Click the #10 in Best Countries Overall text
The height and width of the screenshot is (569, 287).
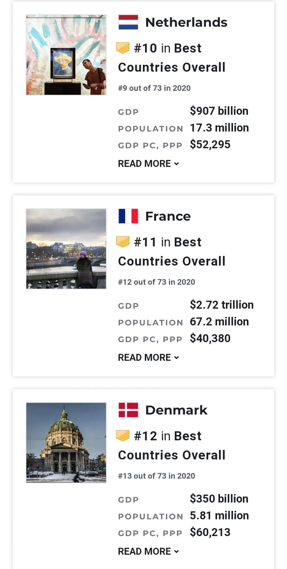(x=172, y=58)
